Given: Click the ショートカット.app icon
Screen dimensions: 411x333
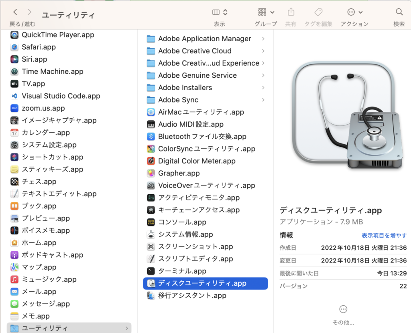Looking at the screenshot, I should (14, 157).
